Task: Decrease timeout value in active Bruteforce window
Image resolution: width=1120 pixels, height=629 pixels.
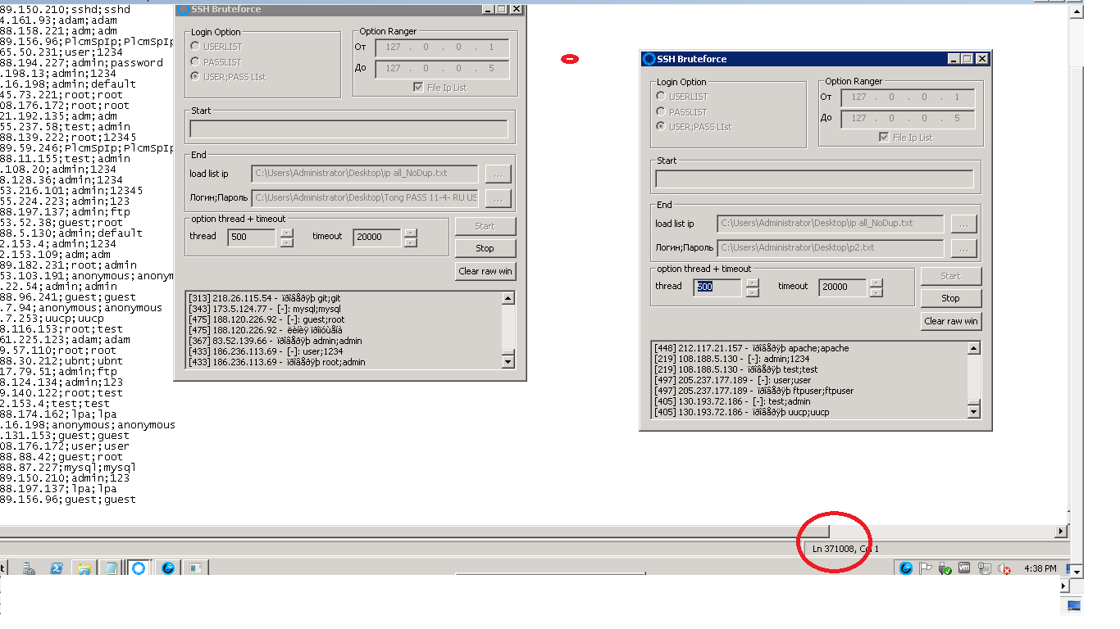Action: 876,292
